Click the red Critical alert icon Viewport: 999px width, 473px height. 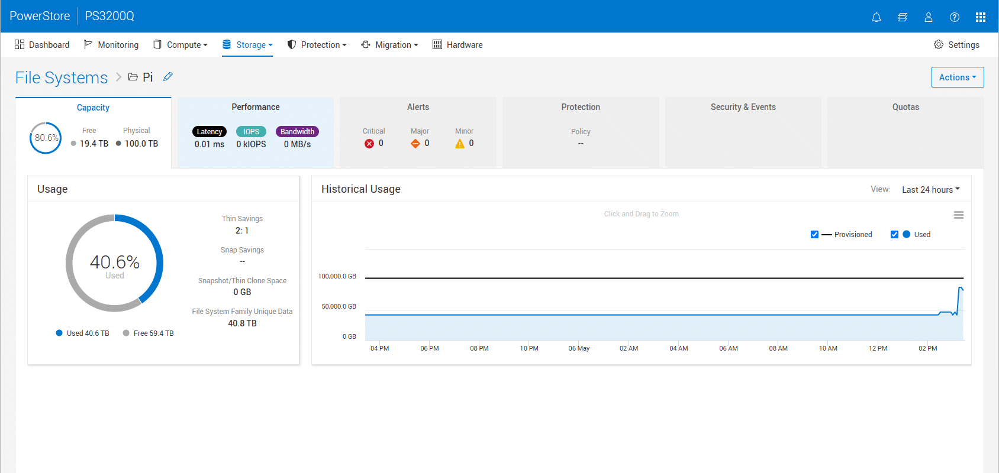[x=369, y=144]
